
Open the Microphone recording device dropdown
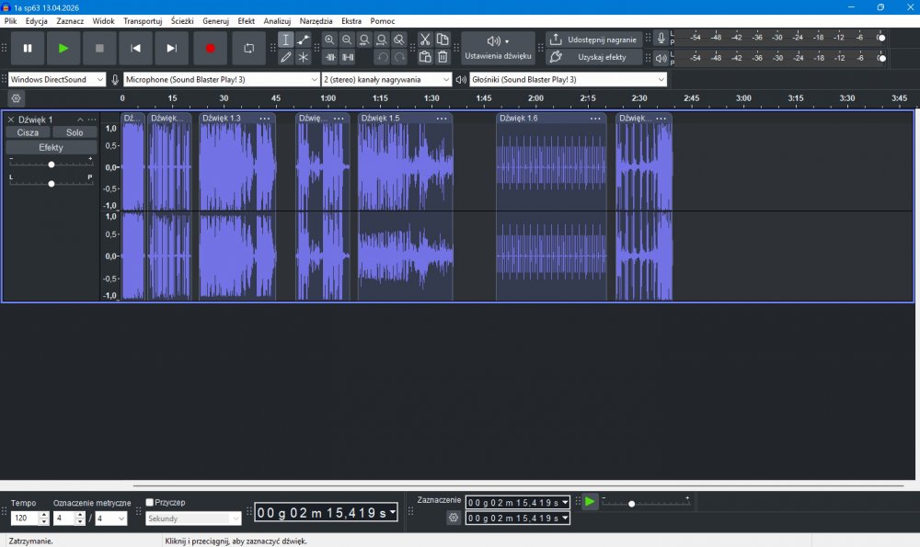pos(221,80)
